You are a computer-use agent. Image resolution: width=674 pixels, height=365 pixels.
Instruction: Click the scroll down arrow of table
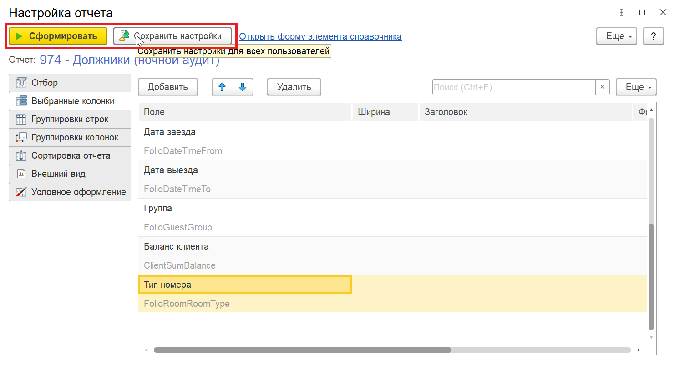[651, 337]
